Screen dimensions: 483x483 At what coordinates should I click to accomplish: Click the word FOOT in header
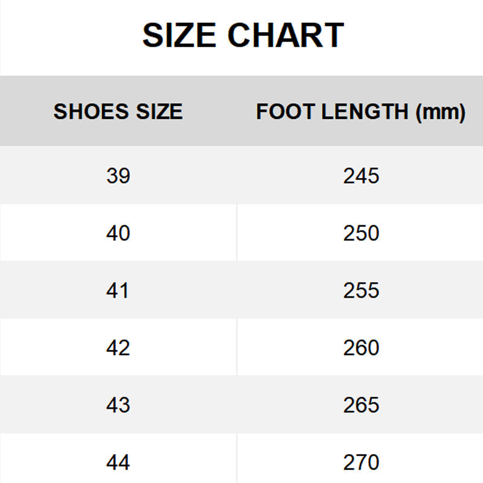[x=282, y=112]
